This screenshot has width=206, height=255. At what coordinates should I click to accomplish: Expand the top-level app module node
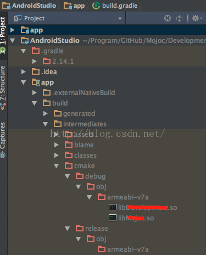(x=13, y=30)
